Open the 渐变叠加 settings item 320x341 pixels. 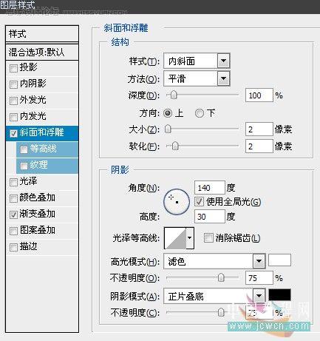[x=42, y=215]
